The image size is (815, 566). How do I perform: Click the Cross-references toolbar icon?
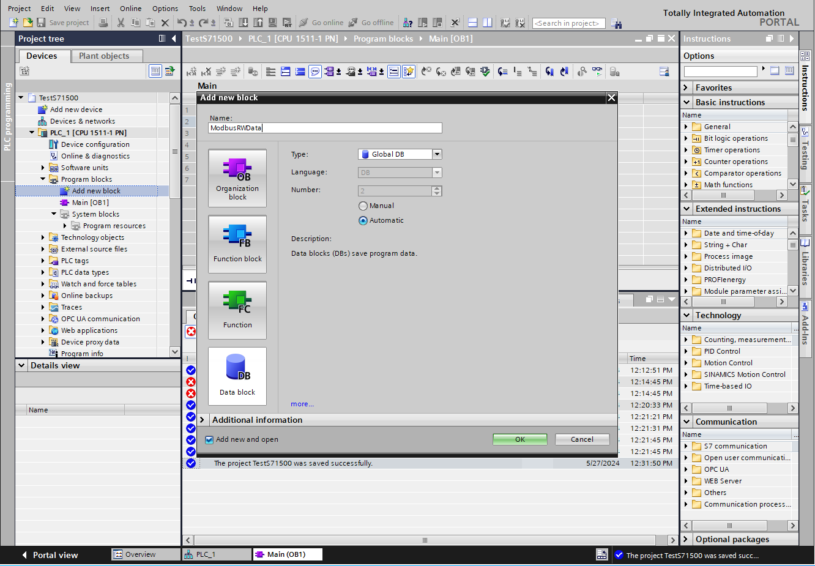[x=455, y=23]
